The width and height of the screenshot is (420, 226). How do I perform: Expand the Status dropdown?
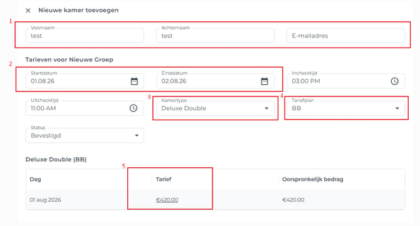137,136
